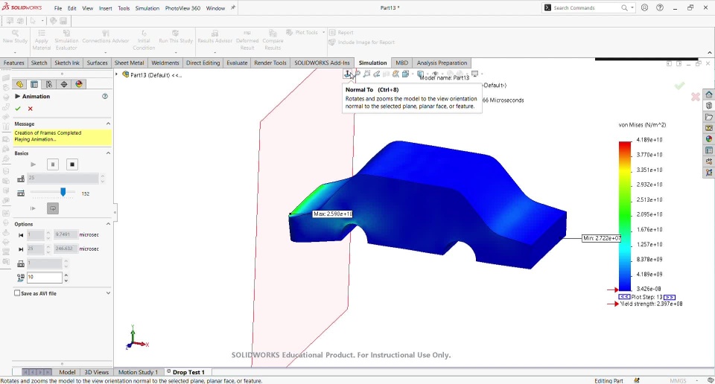This screenshot has height=384, width=715.
Task: Click the von Mises color legend bar
Action: coord(625,217)
